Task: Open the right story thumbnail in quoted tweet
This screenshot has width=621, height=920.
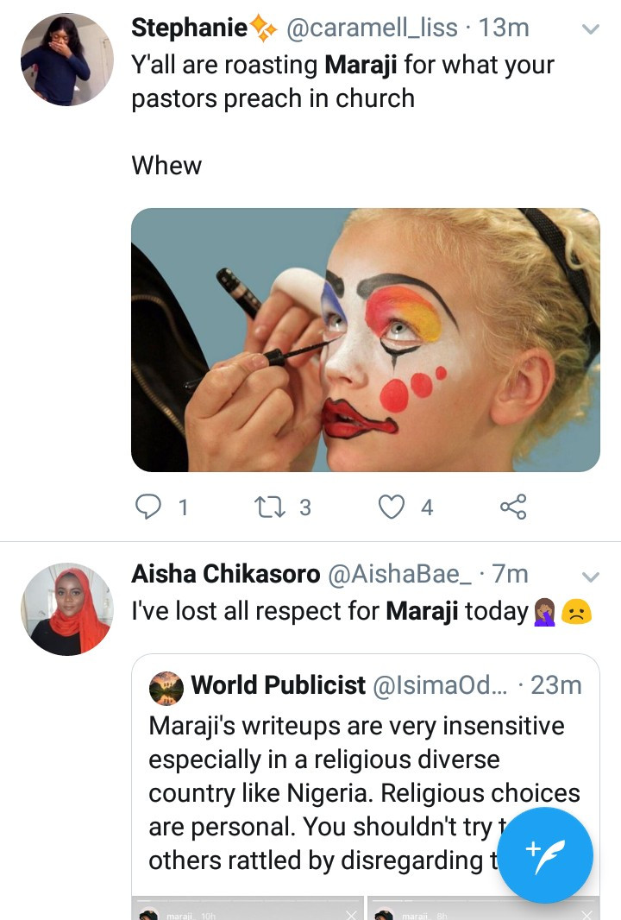Action: point(483,910)
